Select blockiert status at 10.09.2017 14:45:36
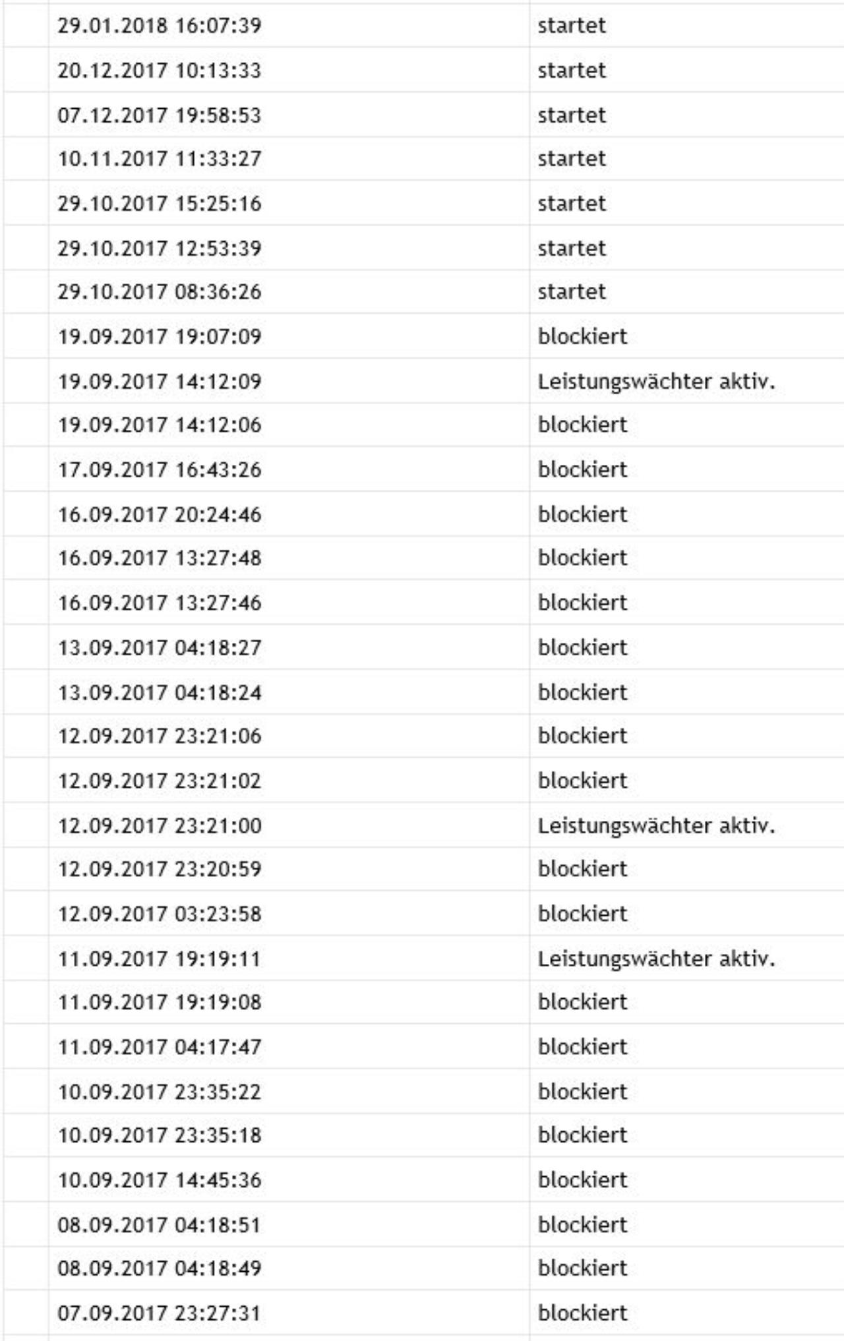 582,1180
